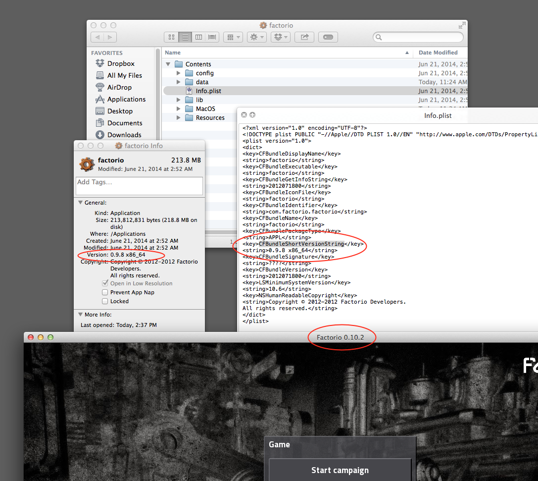This screenshot has width=538, height=481.
Task: Open the Dropbox toolbar dropdown
Action: tap(281, 37)
